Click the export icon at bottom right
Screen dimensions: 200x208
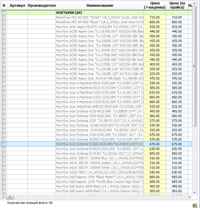coord(195,205)
